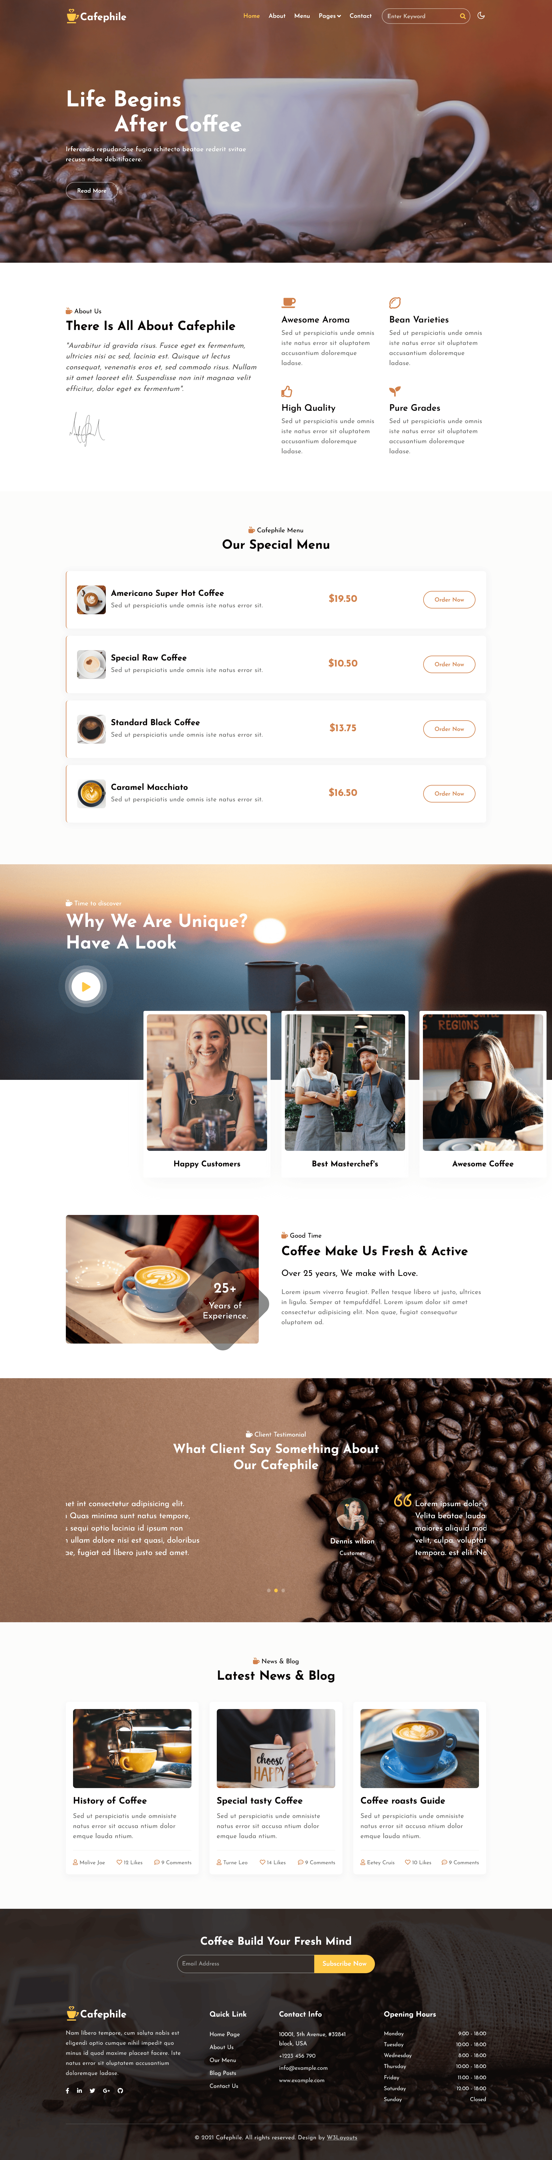This screenshot has height=2160, width=552.
Task: Open the Google Plus footer icon
Action: point(107,2090)
